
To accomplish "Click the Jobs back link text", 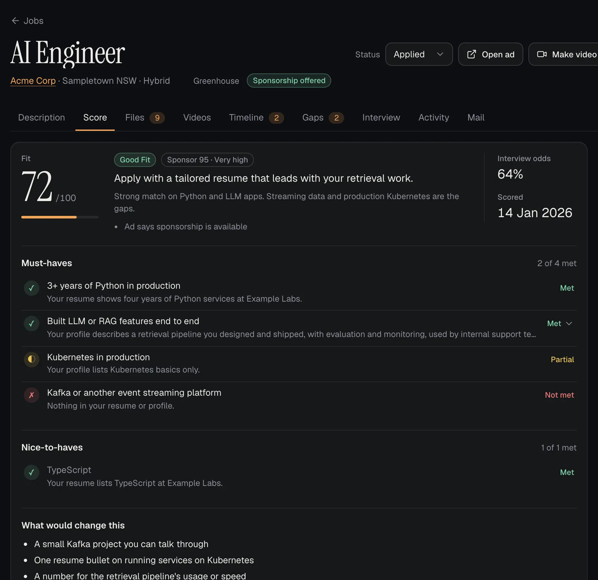I will click(34, 21).
